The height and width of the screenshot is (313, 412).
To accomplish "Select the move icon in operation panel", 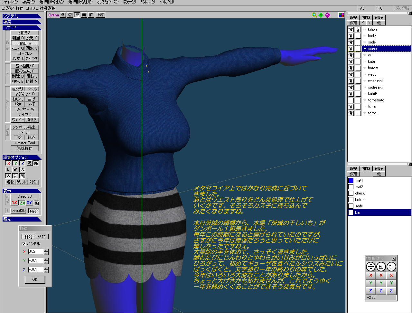I will click(x=371, y=267).
